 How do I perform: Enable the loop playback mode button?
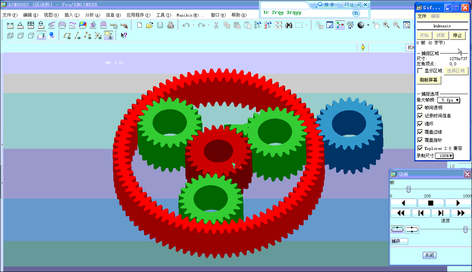[x=397, y=230]
